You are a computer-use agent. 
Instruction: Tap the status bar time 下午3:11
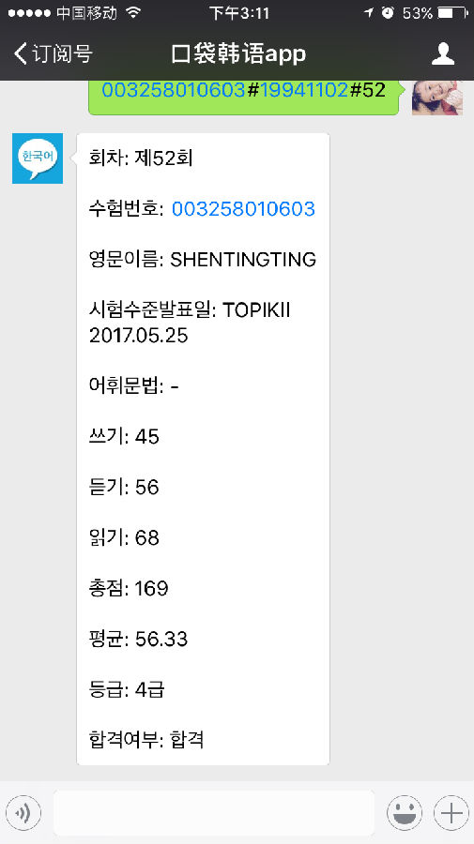[239, 13]
